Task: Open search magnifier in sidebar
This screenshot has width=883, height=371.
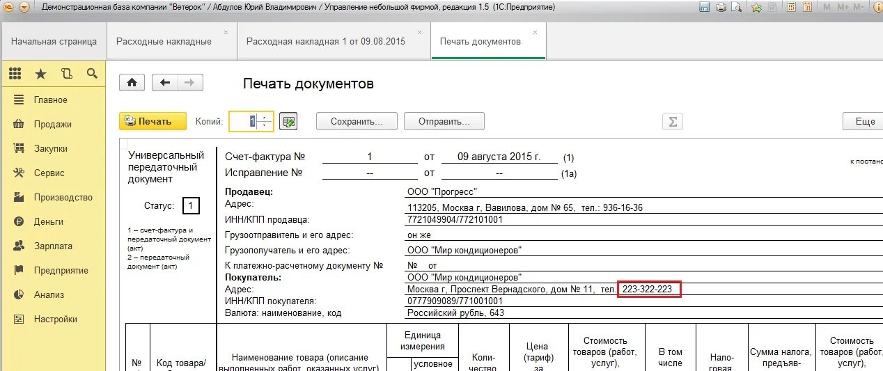Action: tap(91, 73)
